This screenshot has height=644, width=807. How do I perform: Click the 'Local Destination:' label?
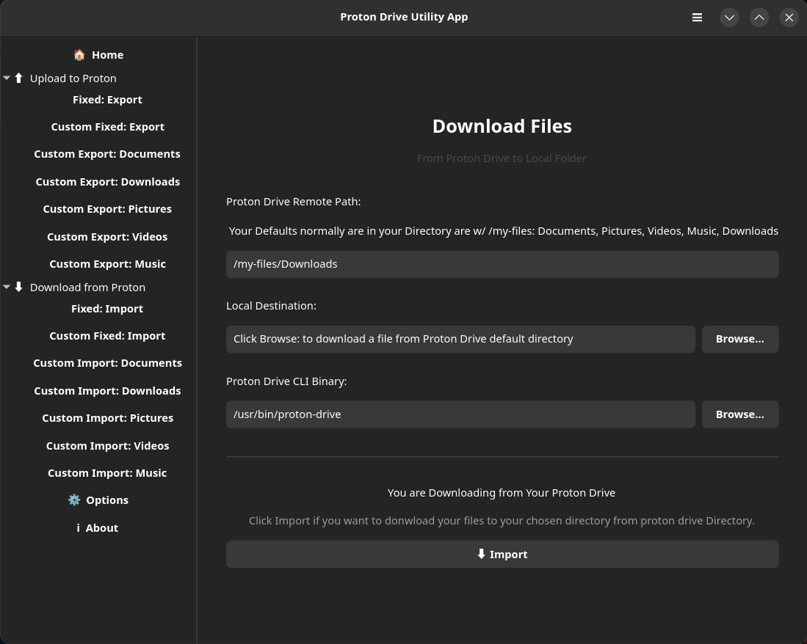tap(271, 306)
